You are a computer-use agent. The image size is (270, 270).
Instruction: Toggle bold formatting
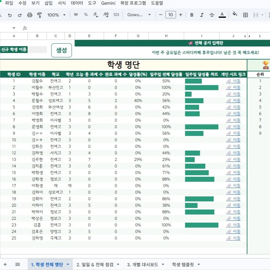192,15
